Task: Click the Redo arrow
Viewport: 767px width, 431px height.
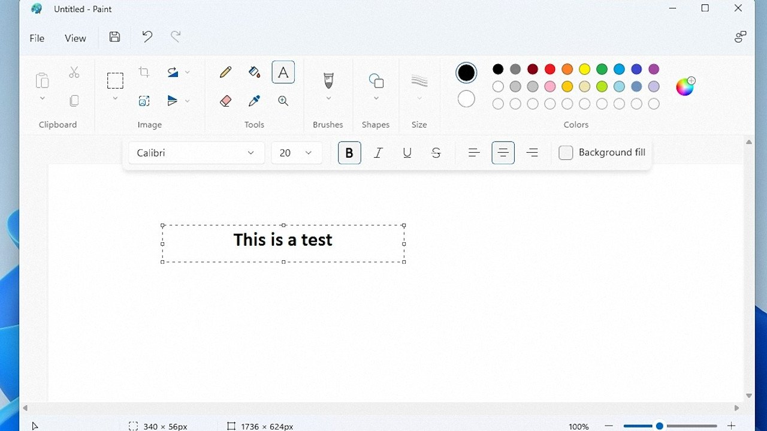Action: click(x=176, y=37)
